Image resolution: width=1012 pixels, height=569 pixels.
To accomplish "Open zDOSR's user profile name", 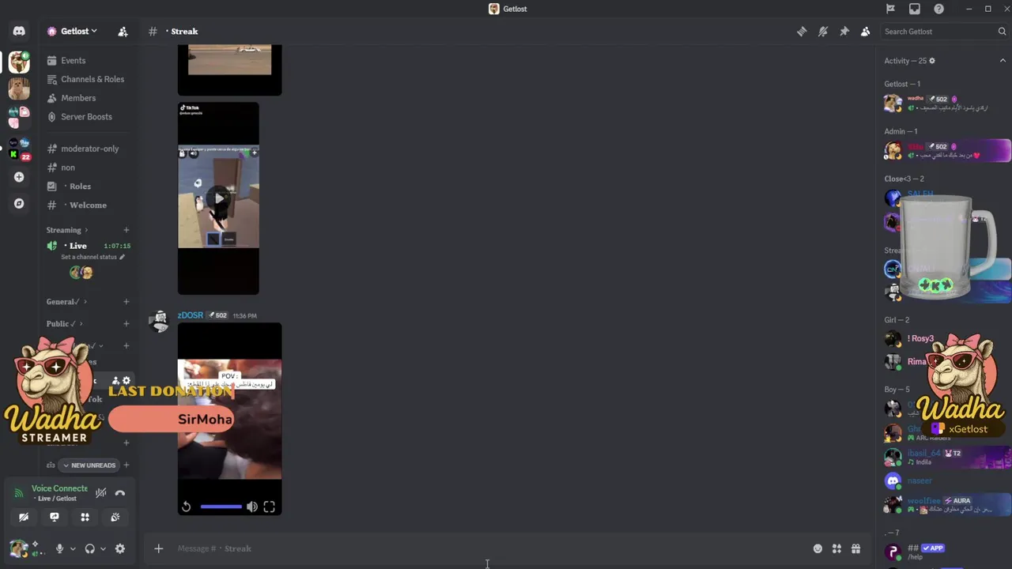I will click(x=191, y=315).
